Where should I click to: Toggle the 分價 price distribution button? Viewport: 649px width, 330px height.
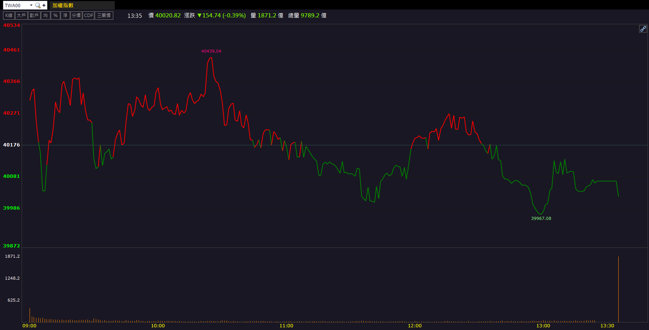(76, 16)
